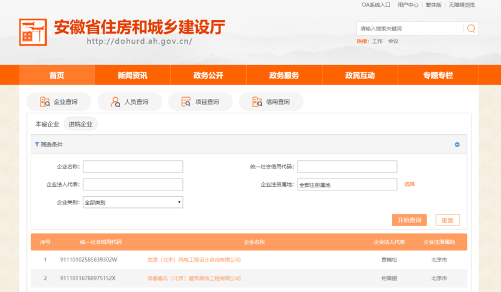Click hot search keyword 会议
Screen dimensions: 501x292
point(393,41)
